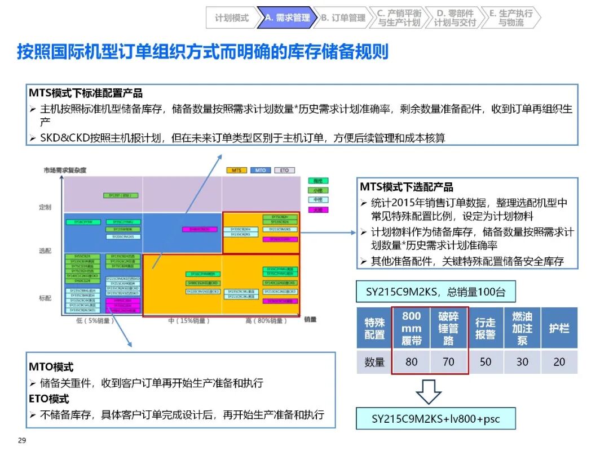The width and height of the screenshot is (609, 456).
Task: Click the MTO模式 heading in bottom box
Action: pos(51,367)
